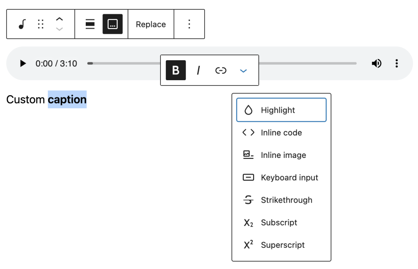The height and width of the screenshot is (269, 418).
Task: Click the drag handle dots
Action: click(x=40, y=24)
